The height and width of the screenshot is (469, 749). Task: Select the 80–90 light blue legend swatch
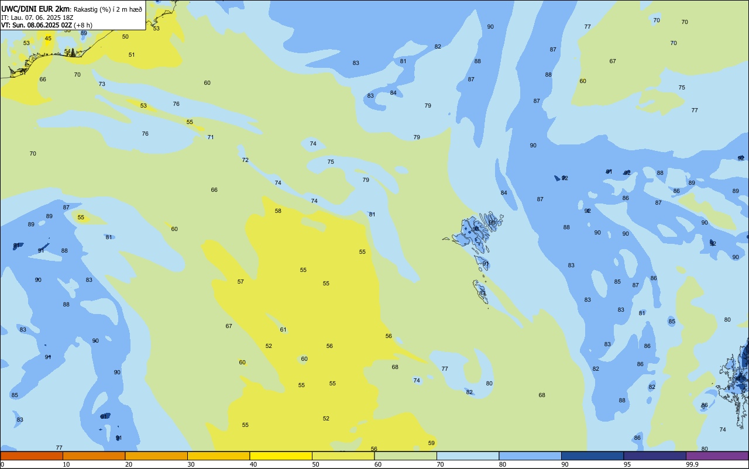[x=530, y=456]
